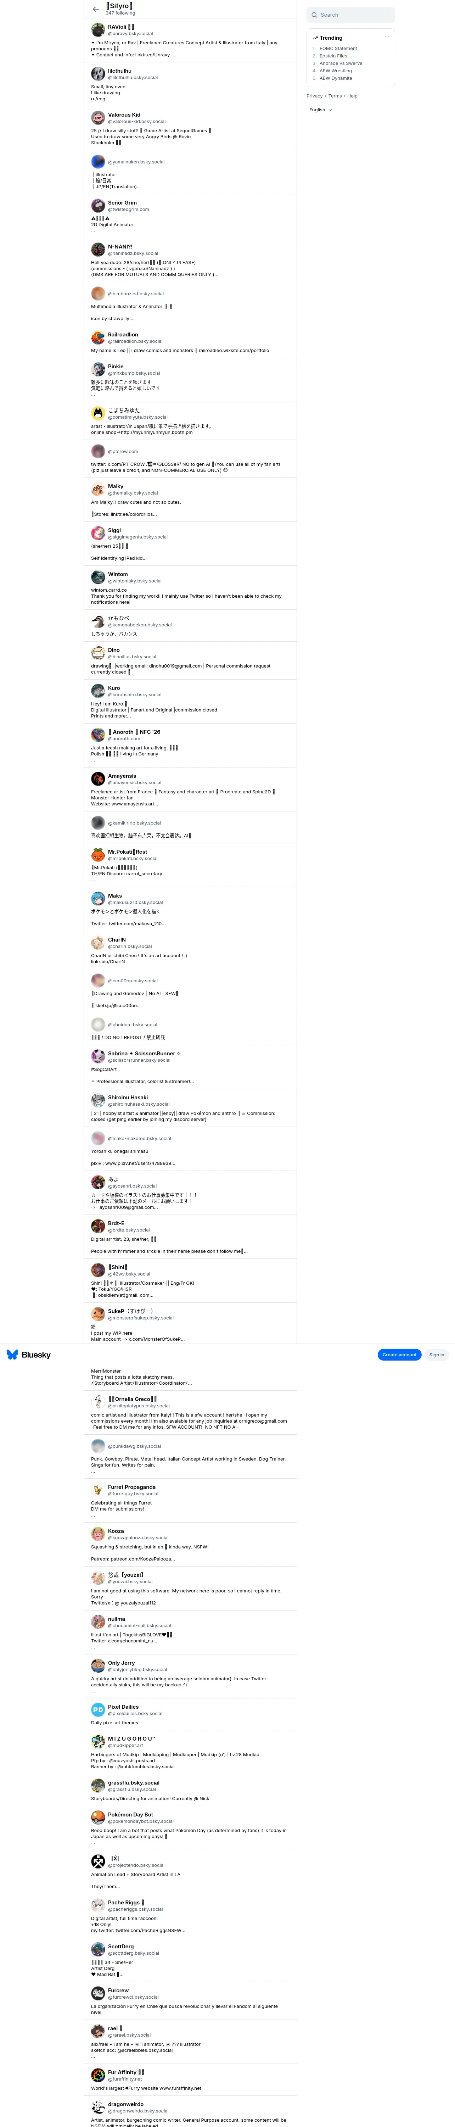Open the Help link
Image resolution: width=455 pixels, height=2127 pixels.
click(x=353, y=96)
